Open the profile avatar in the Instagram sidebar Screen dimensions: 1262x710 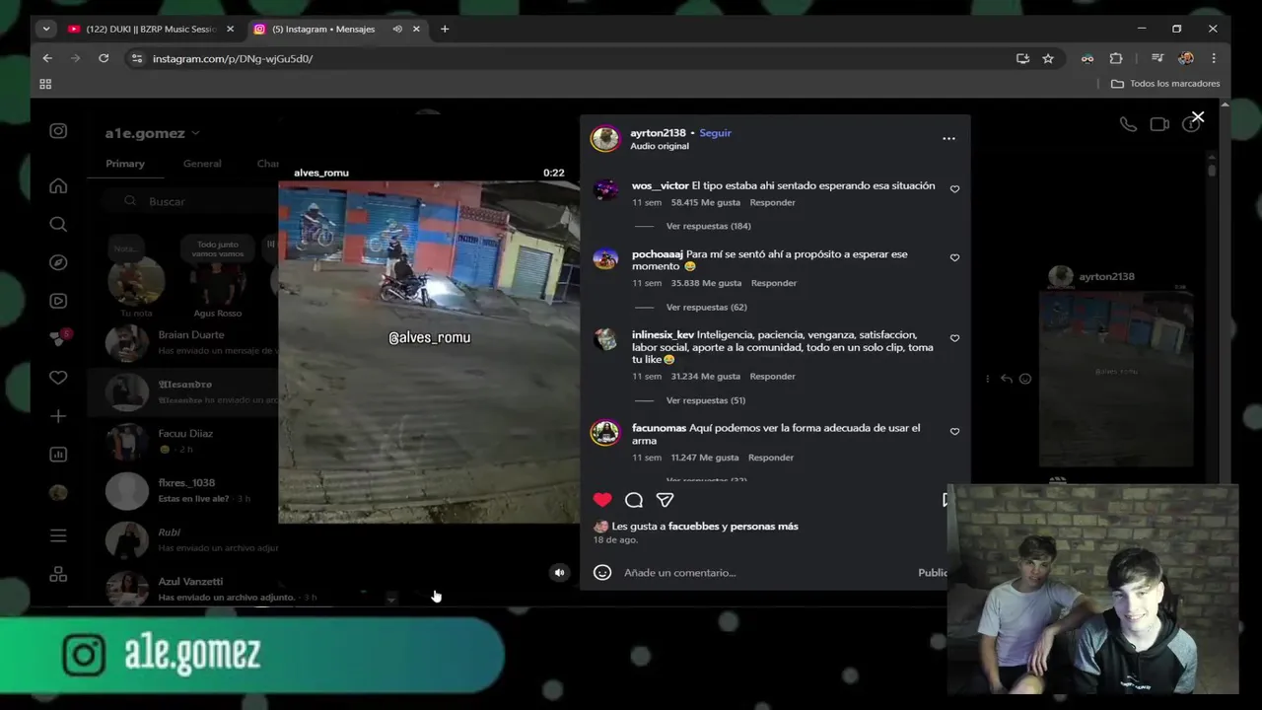58,493
